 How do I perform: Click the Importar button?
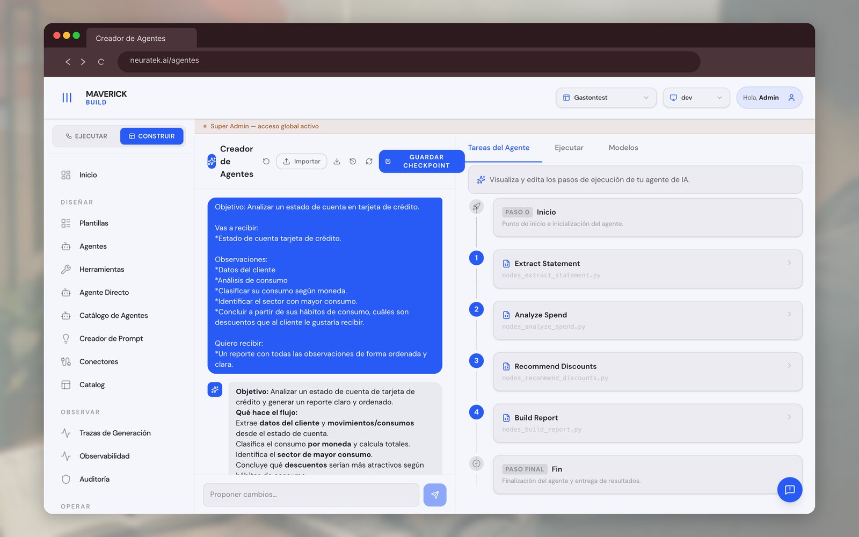pyautogui.click(x=302, y=161)
